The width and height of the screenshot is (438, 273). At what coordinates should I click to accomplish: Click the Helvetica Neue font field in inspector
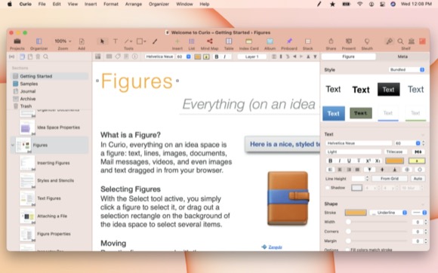359,143
